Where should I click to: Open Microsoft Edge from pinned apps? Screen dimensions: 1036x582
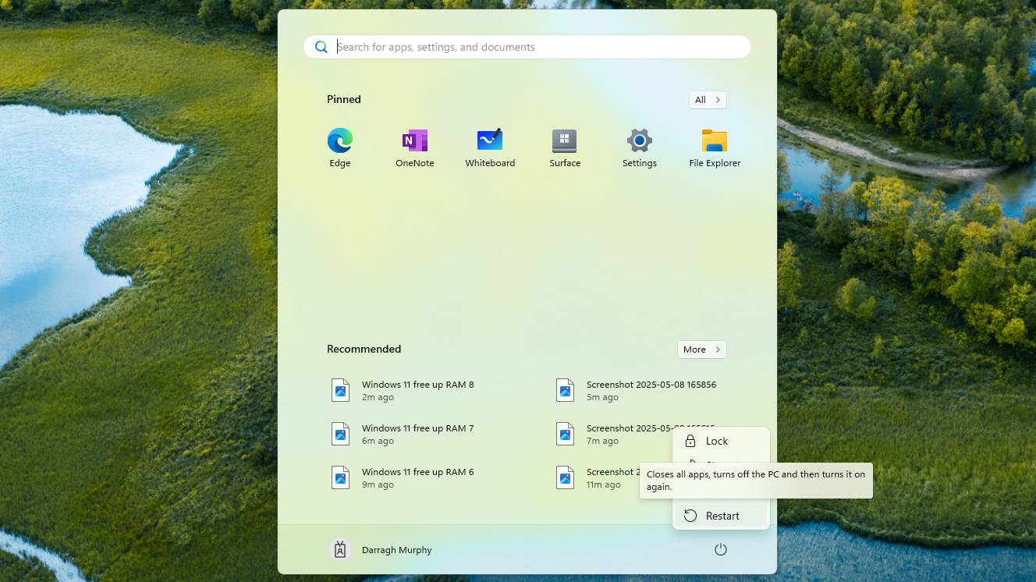pyautogui.click(x=339, y=140)
